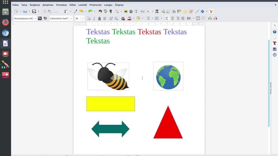Insert a page break
Image resolution: width=278 pixels, height=156 pixels.
(x=143, y=11)
